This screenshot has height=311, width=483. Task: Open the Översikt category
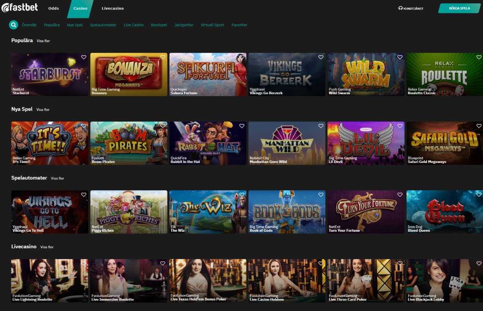29,25
